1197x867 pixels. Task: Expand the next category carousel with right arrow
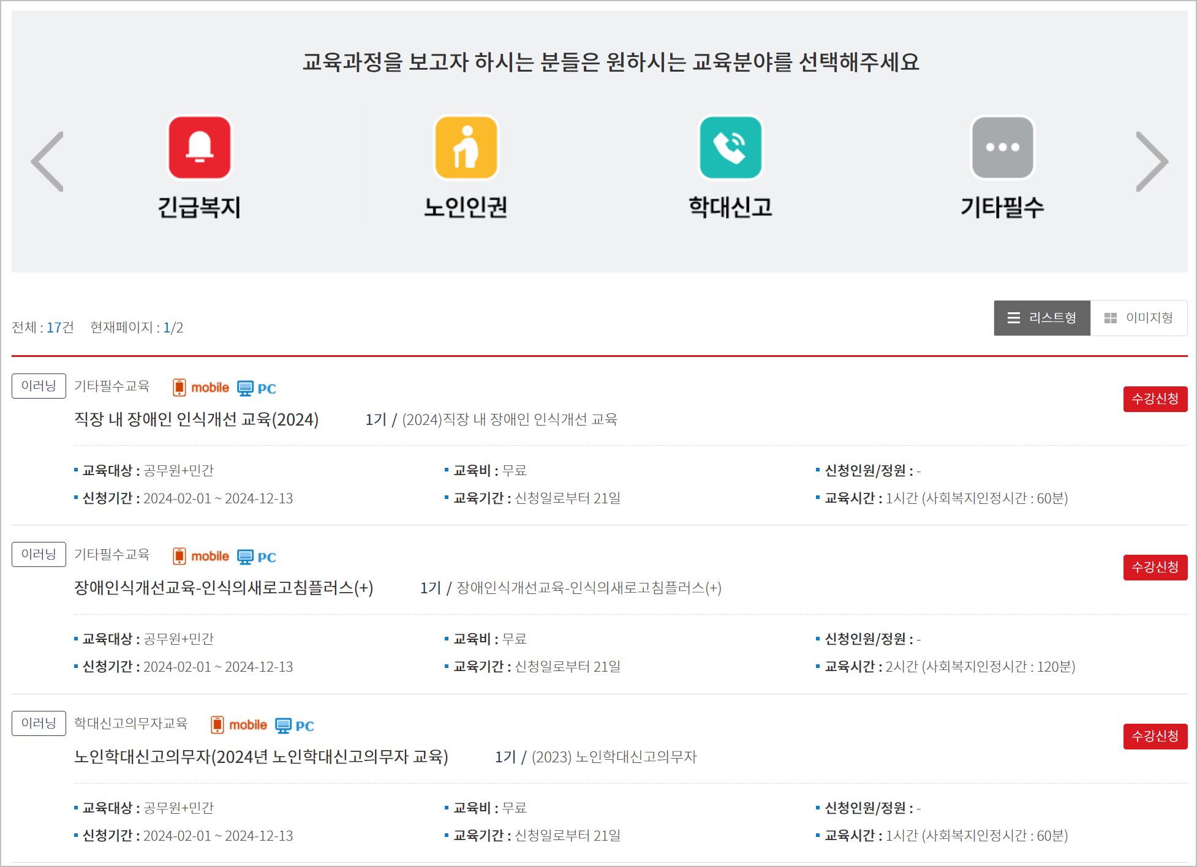pos(1152,162)
